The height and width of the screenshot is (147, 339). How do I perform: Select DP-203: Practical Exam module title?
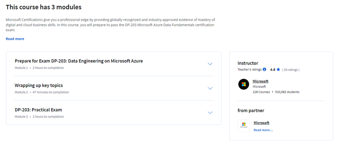(38, 110)
